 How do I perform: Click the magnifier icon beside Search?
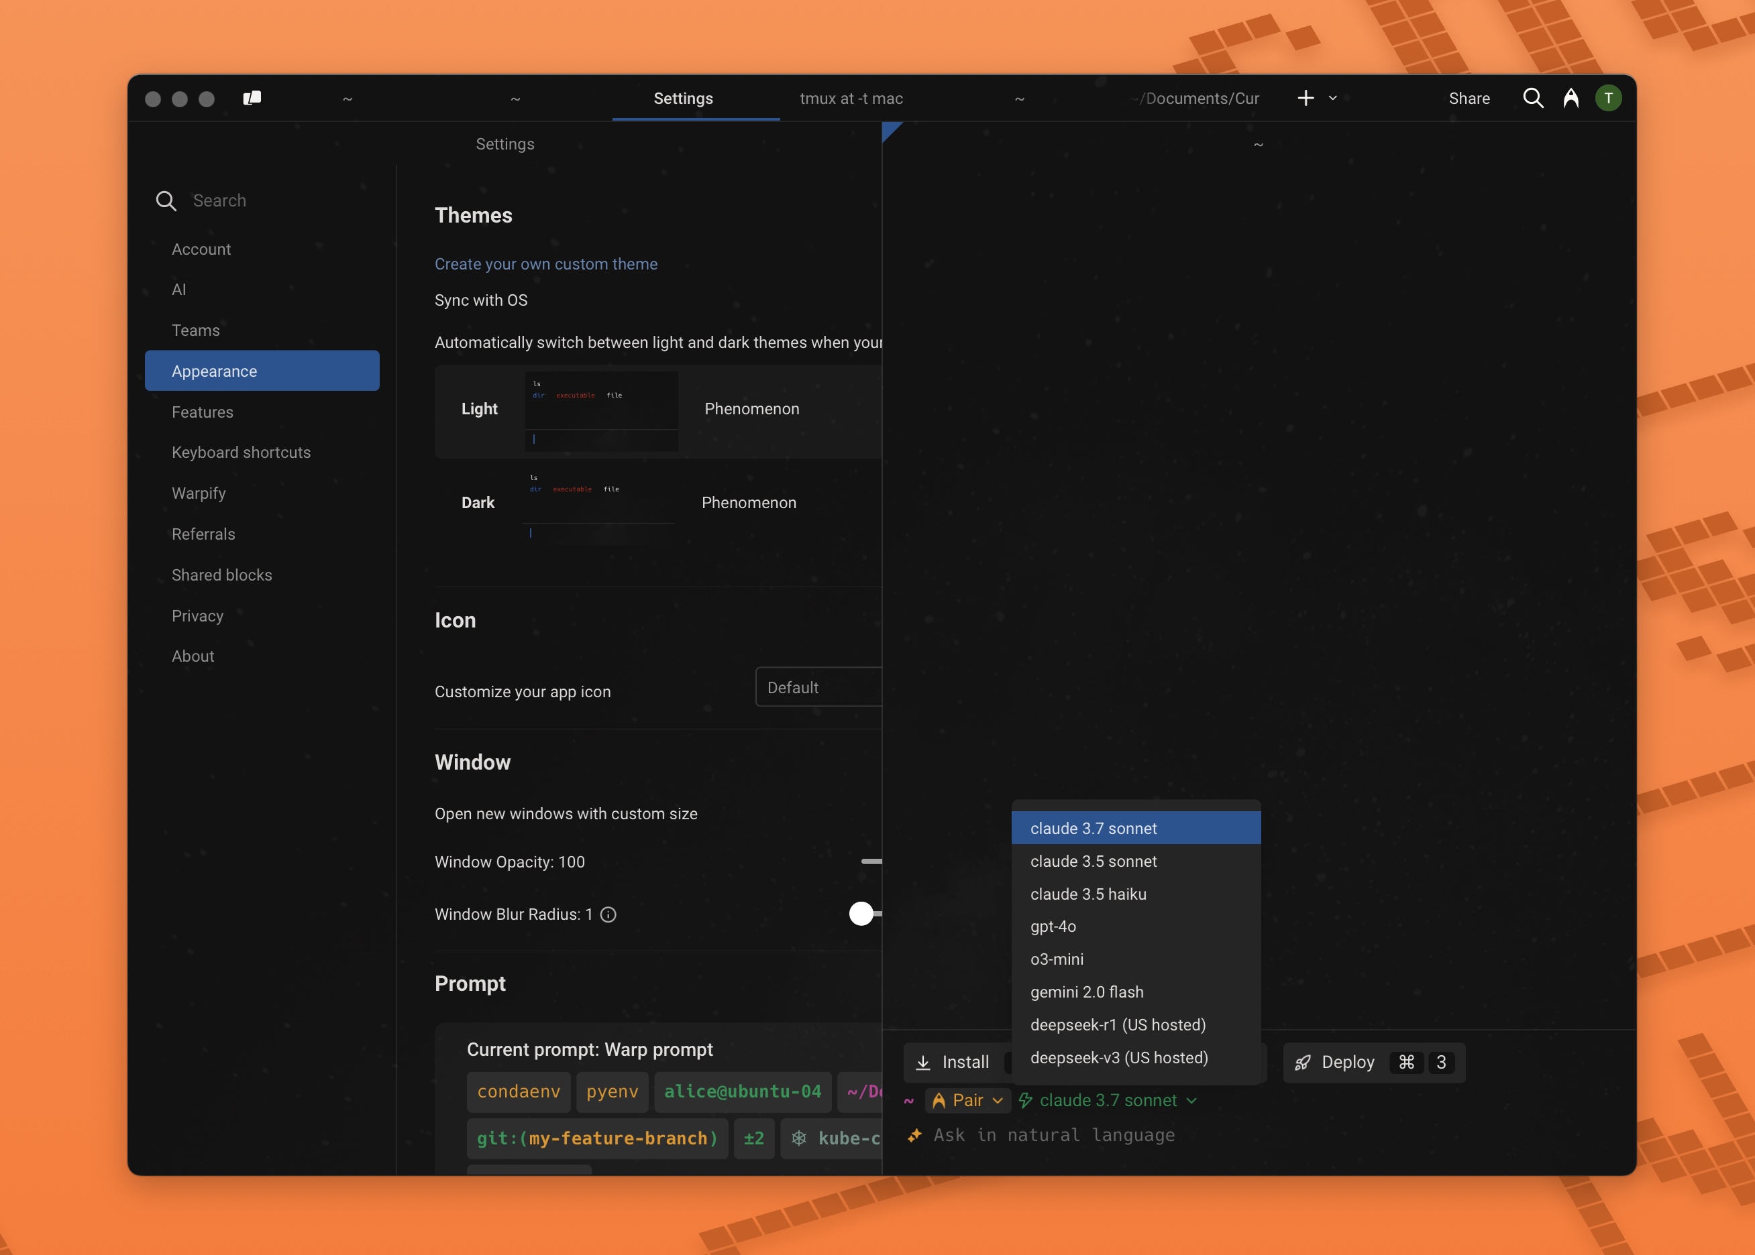click(166, 201)
